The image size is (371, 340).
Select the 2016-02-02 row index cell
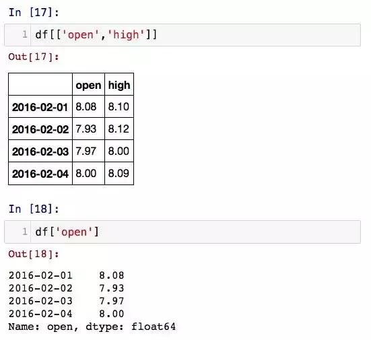40,129
